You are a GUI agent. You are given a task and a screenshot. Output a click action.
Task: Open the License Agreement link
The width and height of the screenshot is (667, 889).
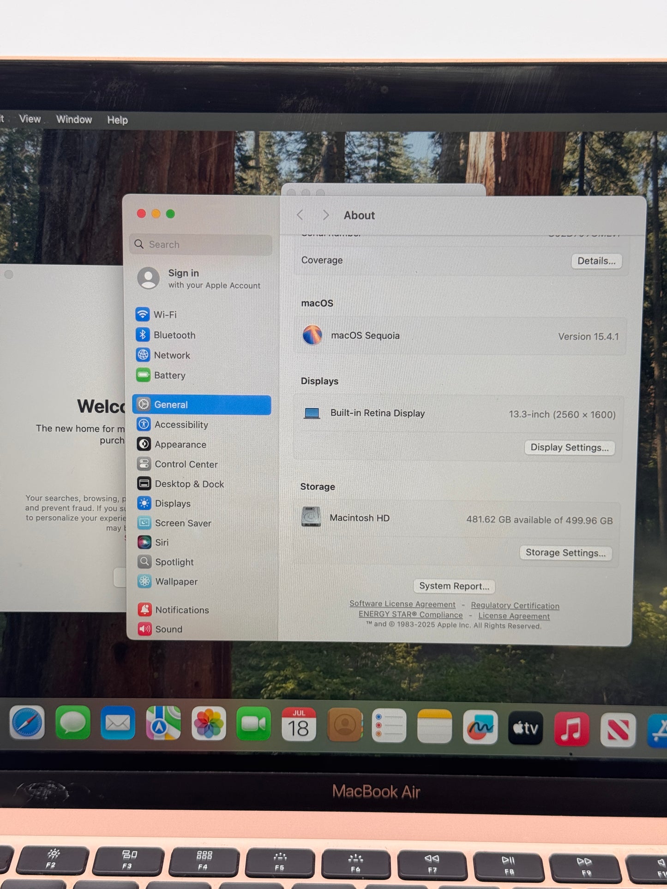point(514,616)
